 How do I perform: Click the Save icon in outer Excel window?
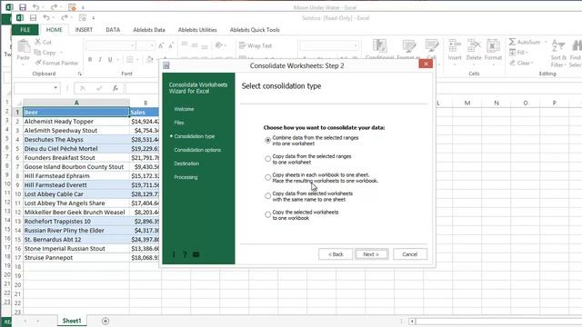(x=23, y=7)
